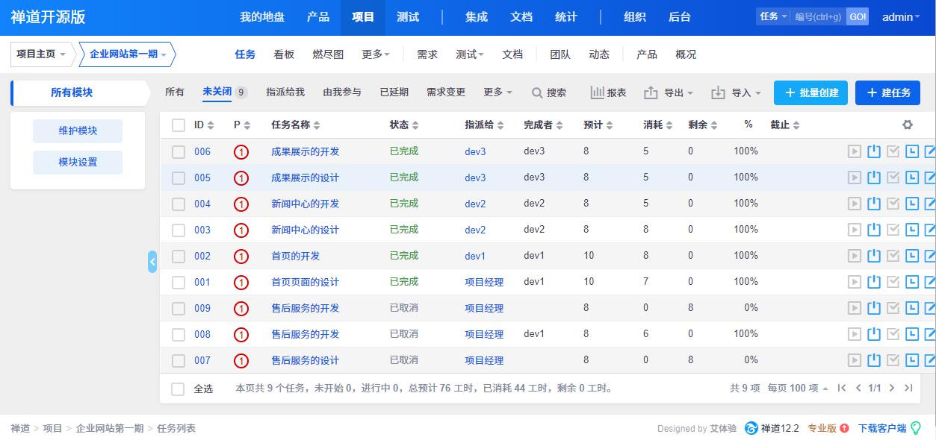This screenshot has height=440, width=936.
Task: Expand the 企业网站第一期 project switcher
Action: 128,54
